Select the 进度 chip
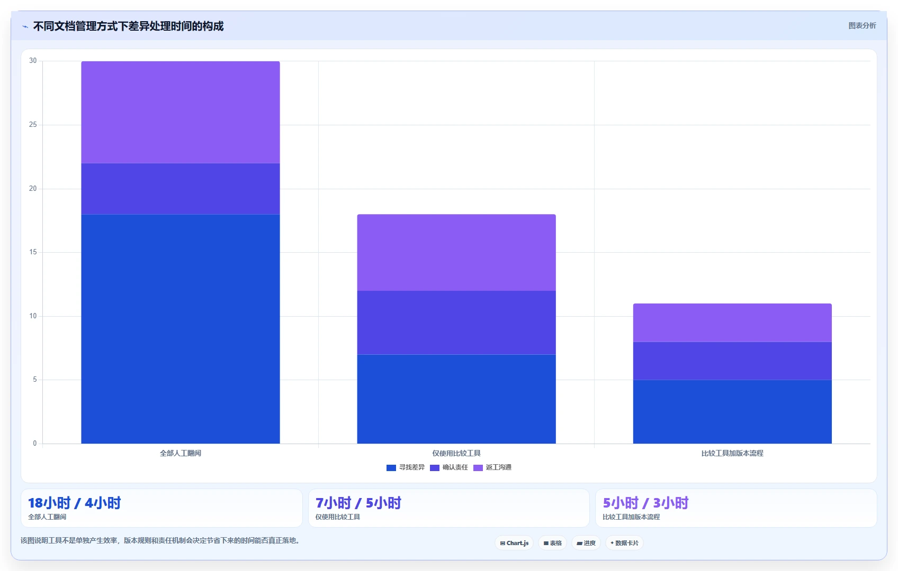The image size is (898, 571). (x=586, y=543)
